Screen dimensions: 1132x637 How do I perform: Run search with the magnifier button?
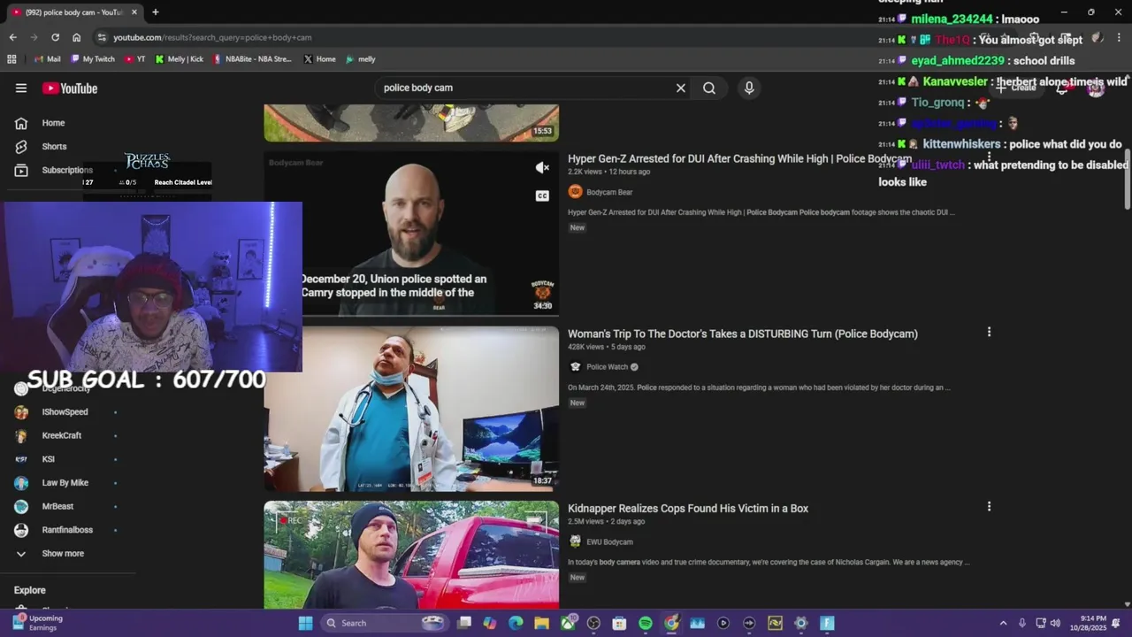click(x=709, y=88)
